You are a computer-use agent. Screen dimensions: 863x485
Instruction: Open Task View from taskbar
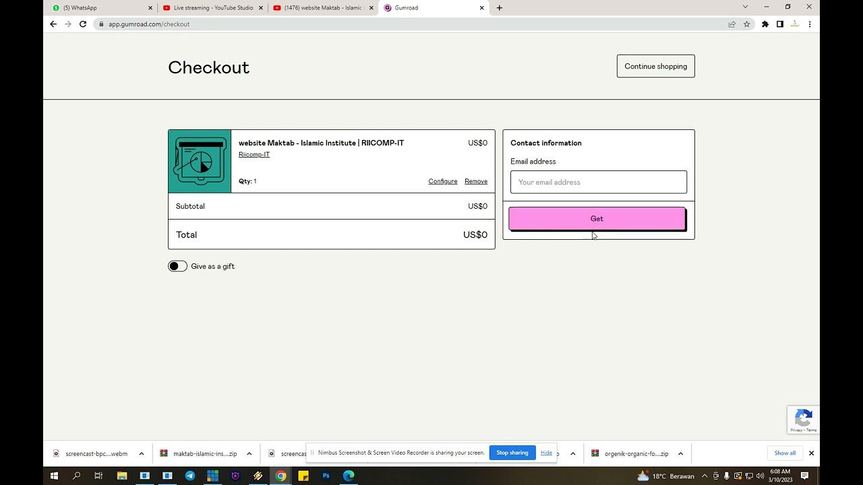(x=98, y=476)
